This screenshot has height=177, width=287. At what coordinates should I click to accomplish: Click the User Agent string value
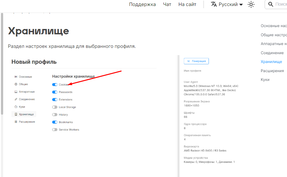pos(211,90)
